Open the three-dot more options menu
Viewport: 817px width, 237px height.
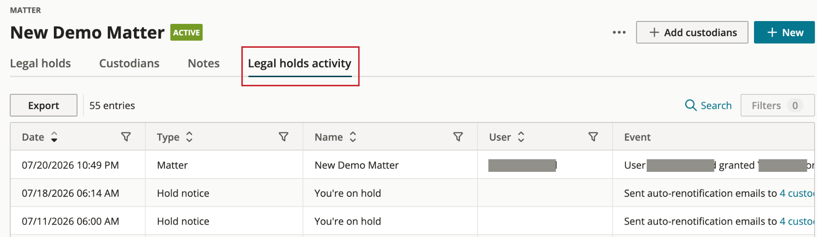(x=619, y=32)
